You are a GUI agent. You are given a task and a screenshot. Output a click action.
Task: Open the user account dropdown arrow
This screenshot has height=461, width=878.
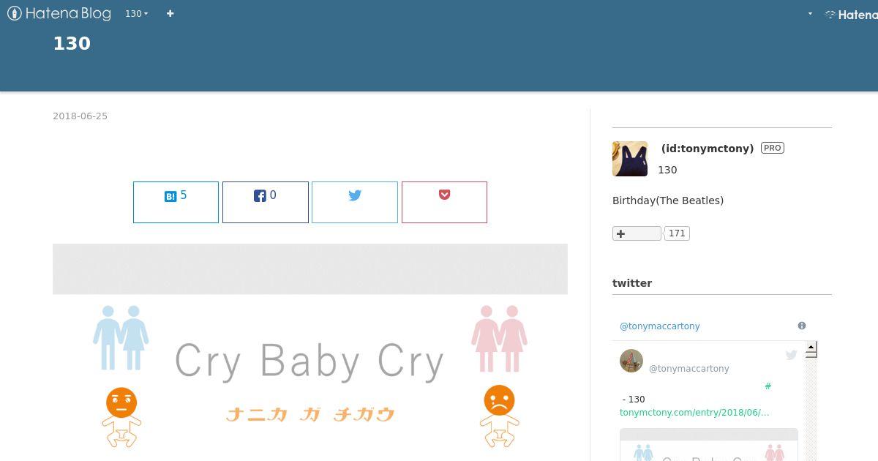(x=810, y=14)
